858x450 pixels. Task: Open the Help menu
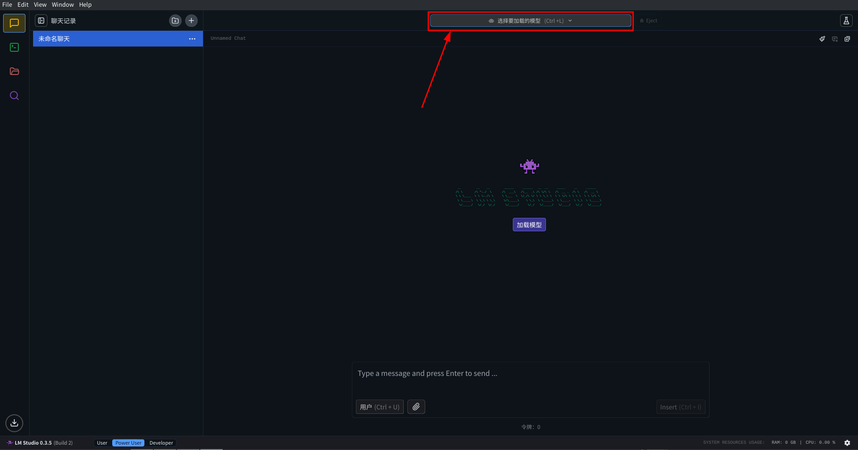[85, 4]
